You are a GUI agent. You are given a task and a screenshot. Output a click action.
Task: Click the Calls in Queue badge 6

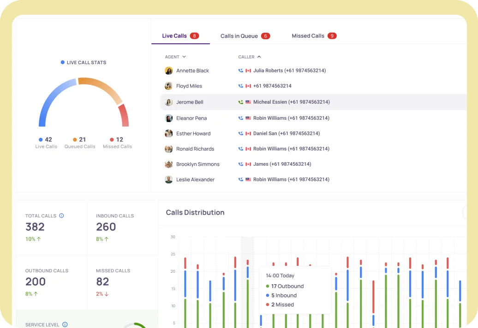click(x=265, y=36)
